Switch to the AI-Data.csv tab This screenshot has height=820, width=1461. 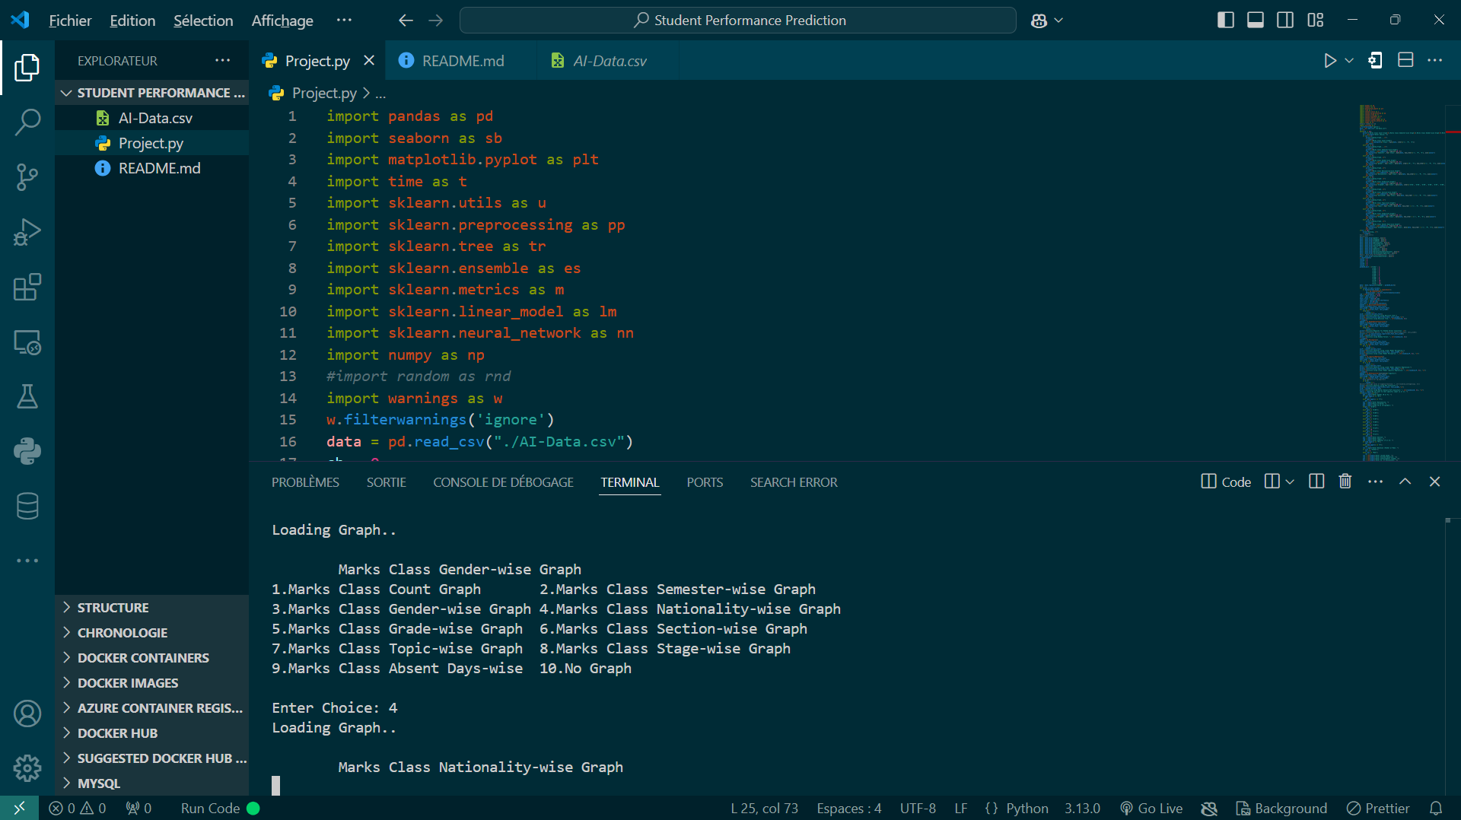(610, 61)
